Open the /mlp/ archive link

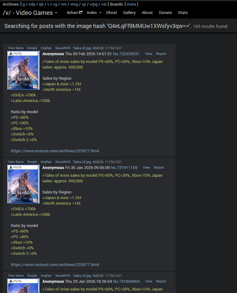click(x=32, y=4)
